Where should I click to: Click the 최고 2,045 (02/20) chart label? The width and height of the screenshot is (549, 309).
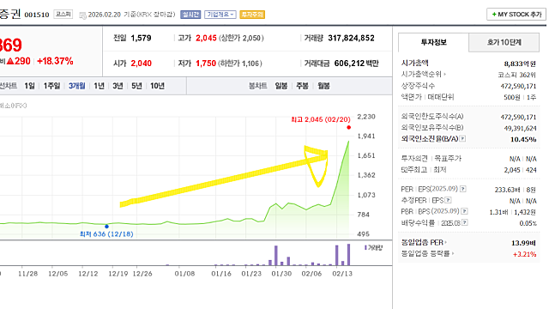click(321, 119)
